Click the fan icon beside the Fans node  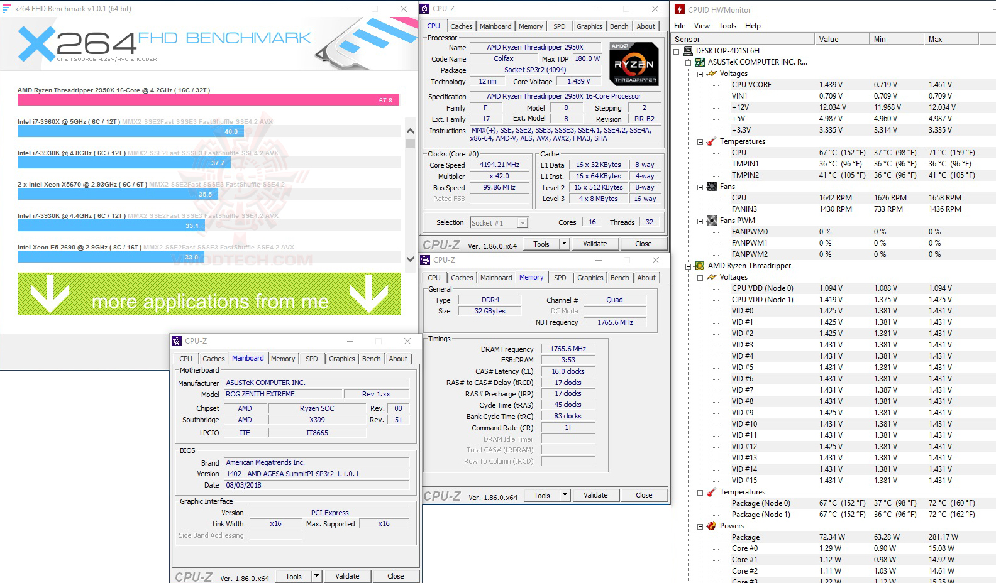pyautogui.click(x=712, y=187)
